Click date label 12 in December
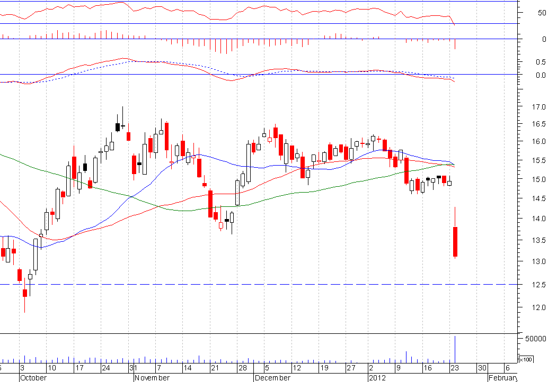This screenshot has height=382, width=548. (x=297, y=368)
